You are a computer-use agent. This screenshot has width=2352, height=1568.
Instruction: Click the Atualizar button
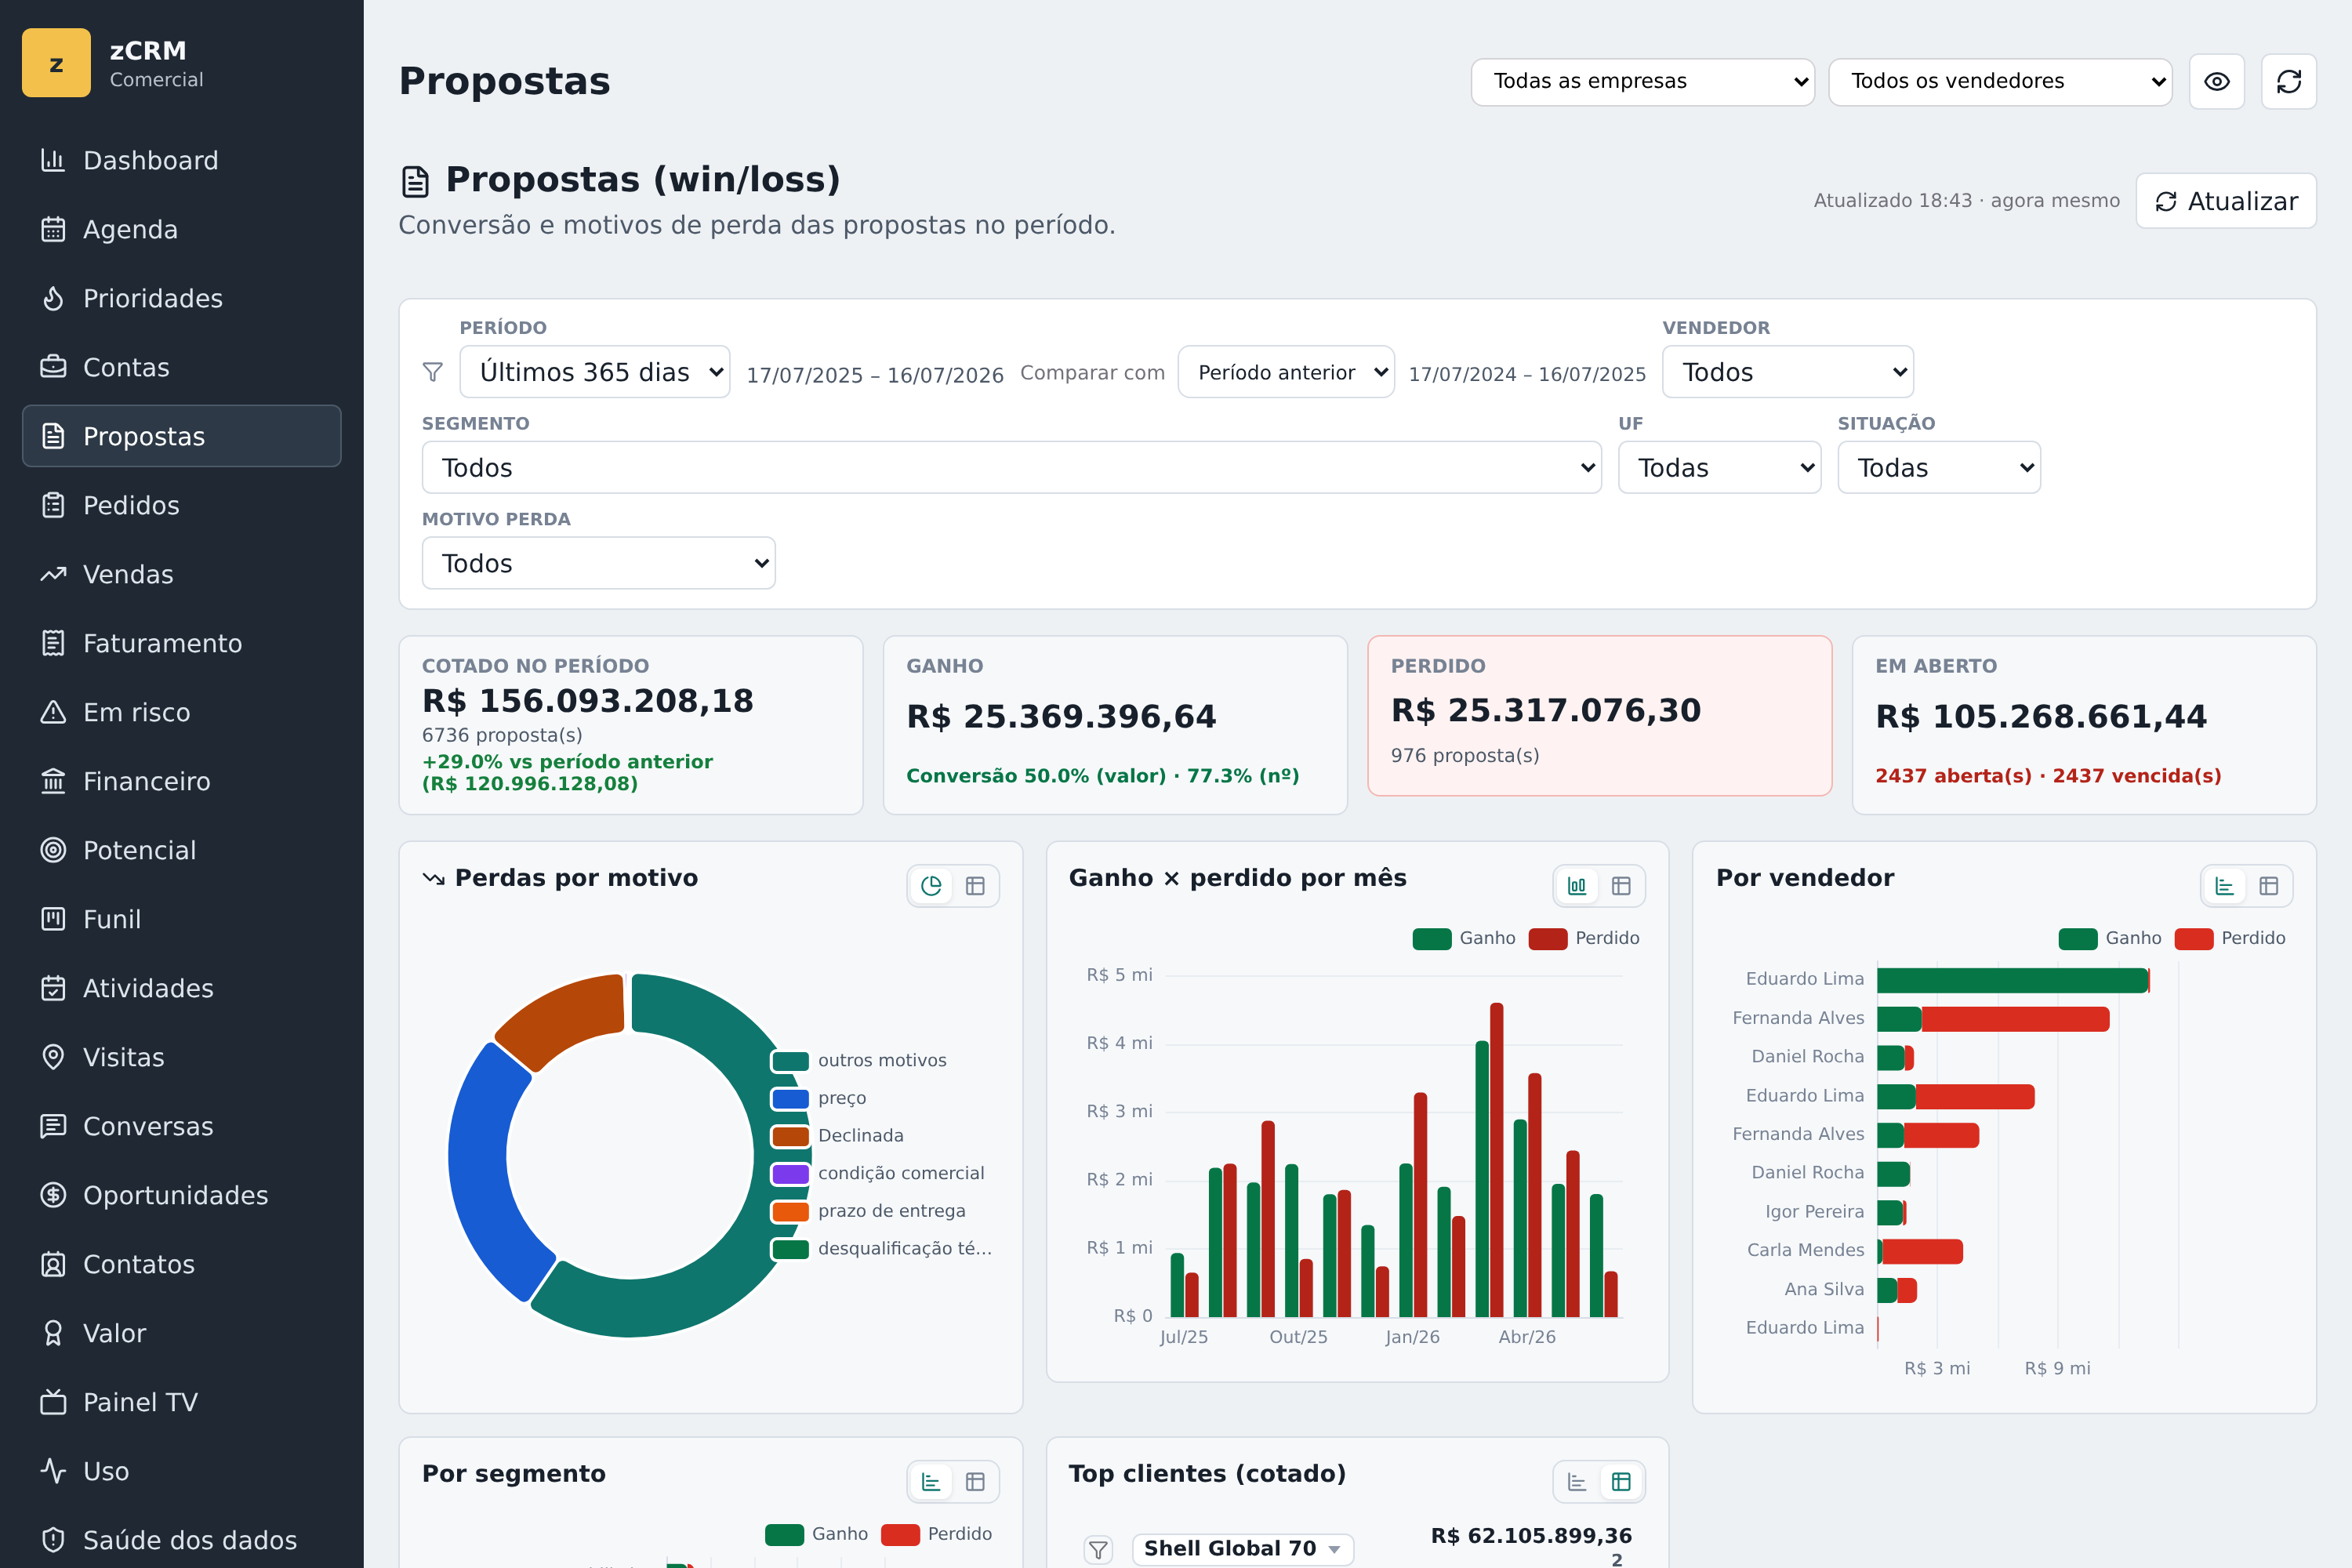click(x=2225, y=201)
